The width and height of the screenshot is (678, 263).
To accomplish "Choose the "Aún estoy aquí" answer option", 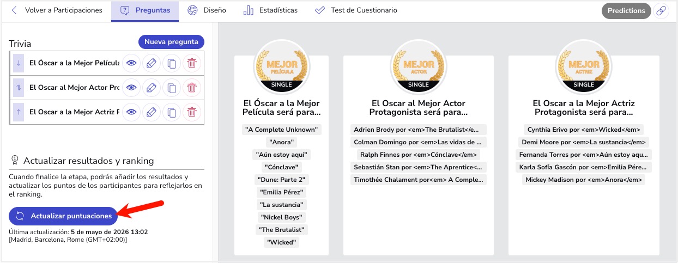I will (x=281, y=155).
